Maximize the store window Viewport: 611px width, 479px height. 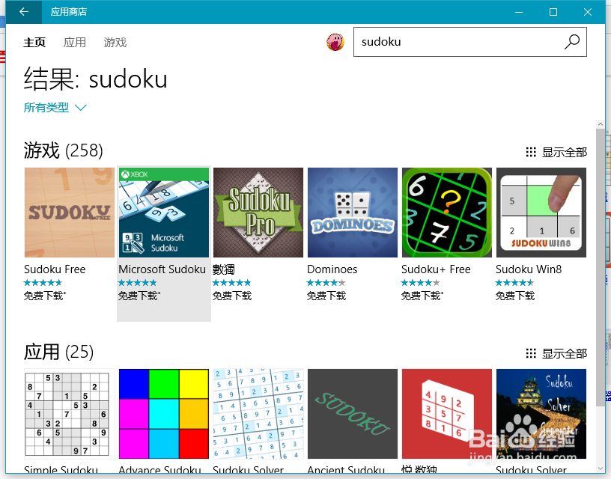point(553,12)
